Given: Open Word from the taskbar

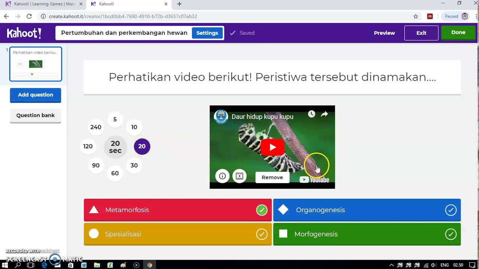Looking at the screenshot, I should tap(84, 265).
